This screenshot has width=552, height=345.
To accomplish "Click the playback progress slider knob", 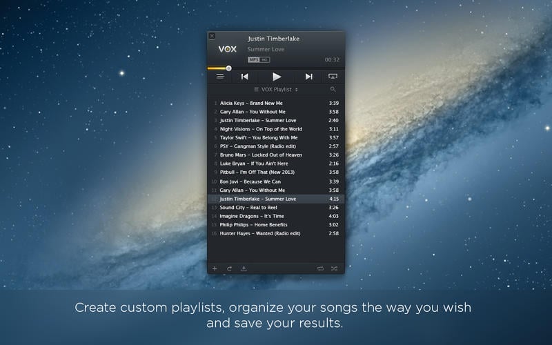I will pos(229,68).
